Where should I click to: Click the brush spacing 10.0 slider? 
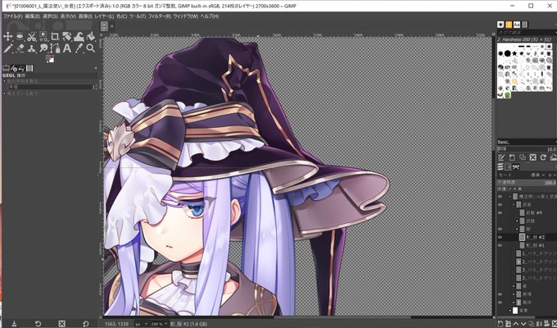[x=527, y=149]
